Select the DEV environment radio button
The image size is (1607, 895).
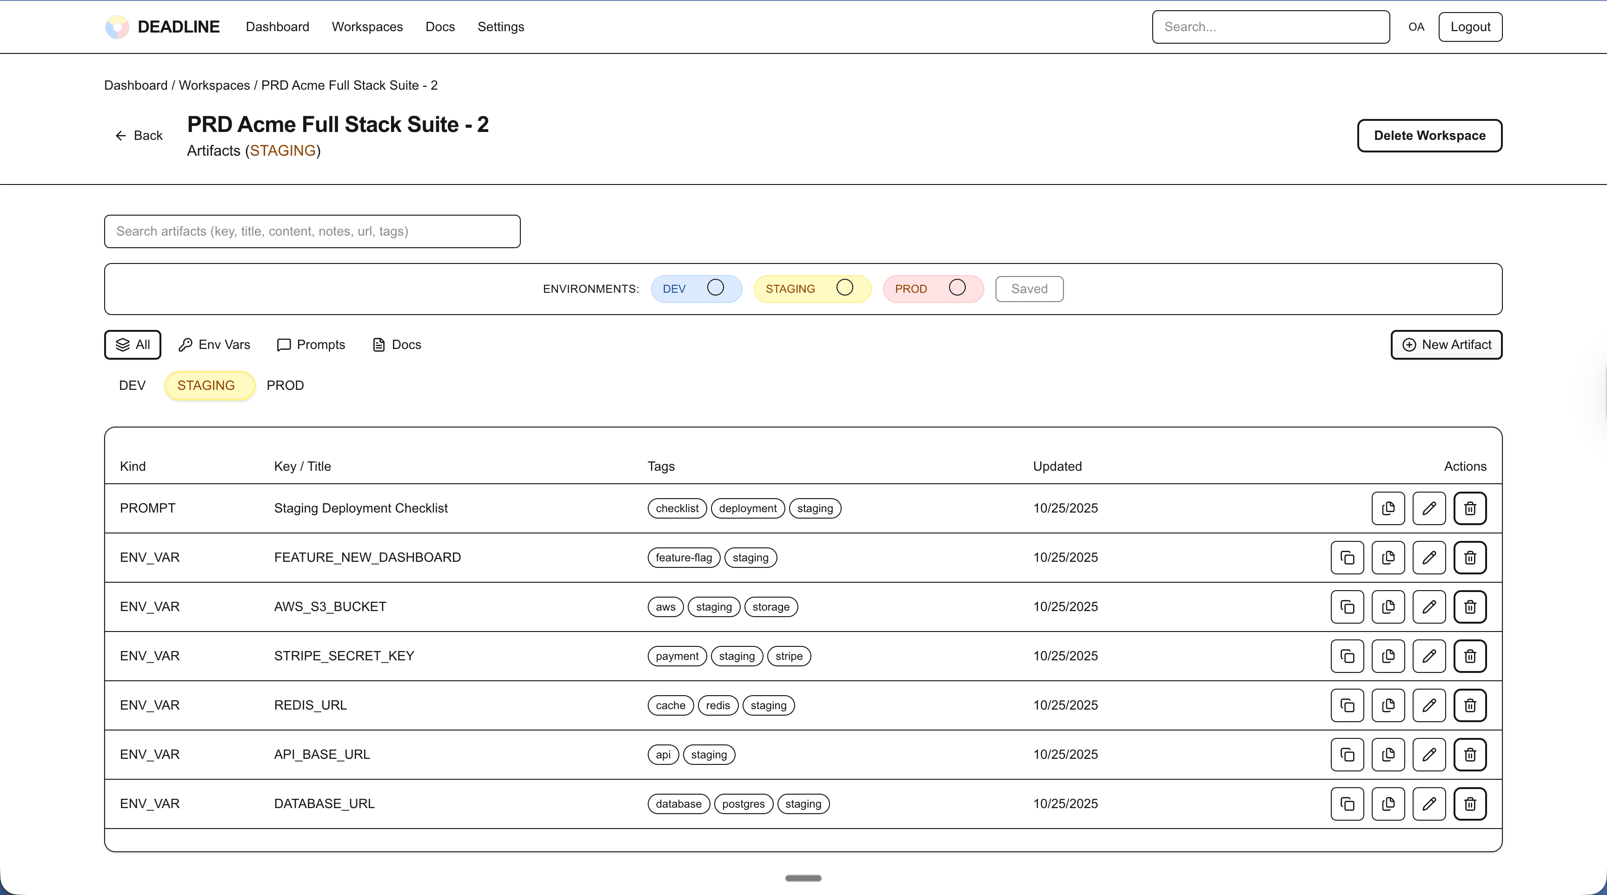(715, 287)
